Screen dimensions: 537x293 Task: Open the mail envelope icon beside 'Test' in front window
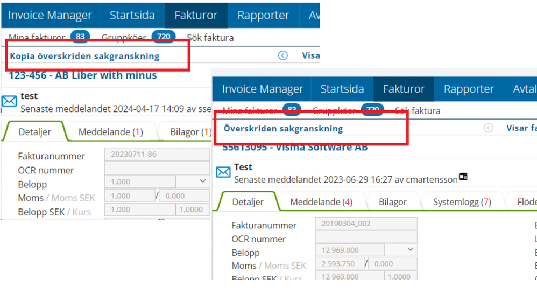tap(223, 172)
